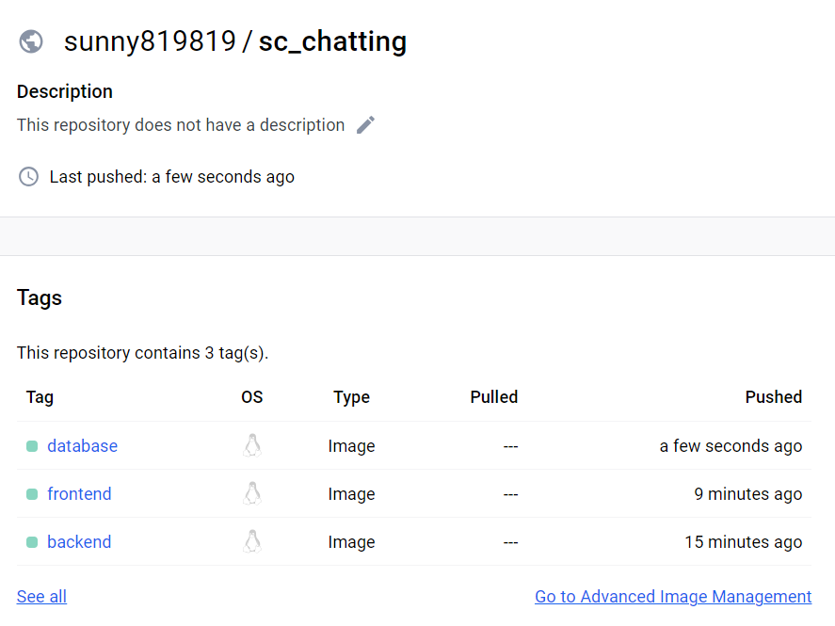Open the database tag

pyautogui.click(x=83, y=445)
